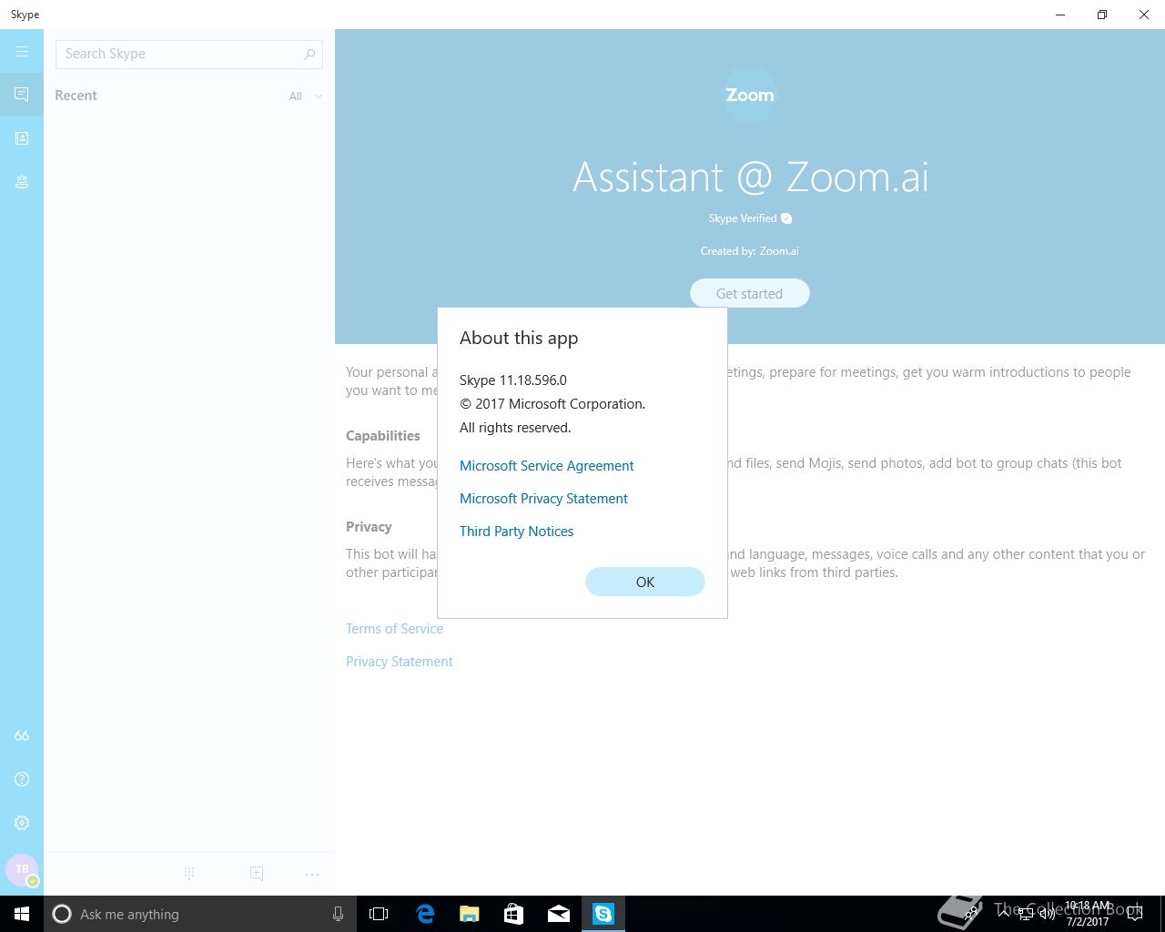Open the hamburger menu in Skype sidebar
The width and height of the screenshot is (1165, 932).
pyautogui.click(x=22, y=52)
